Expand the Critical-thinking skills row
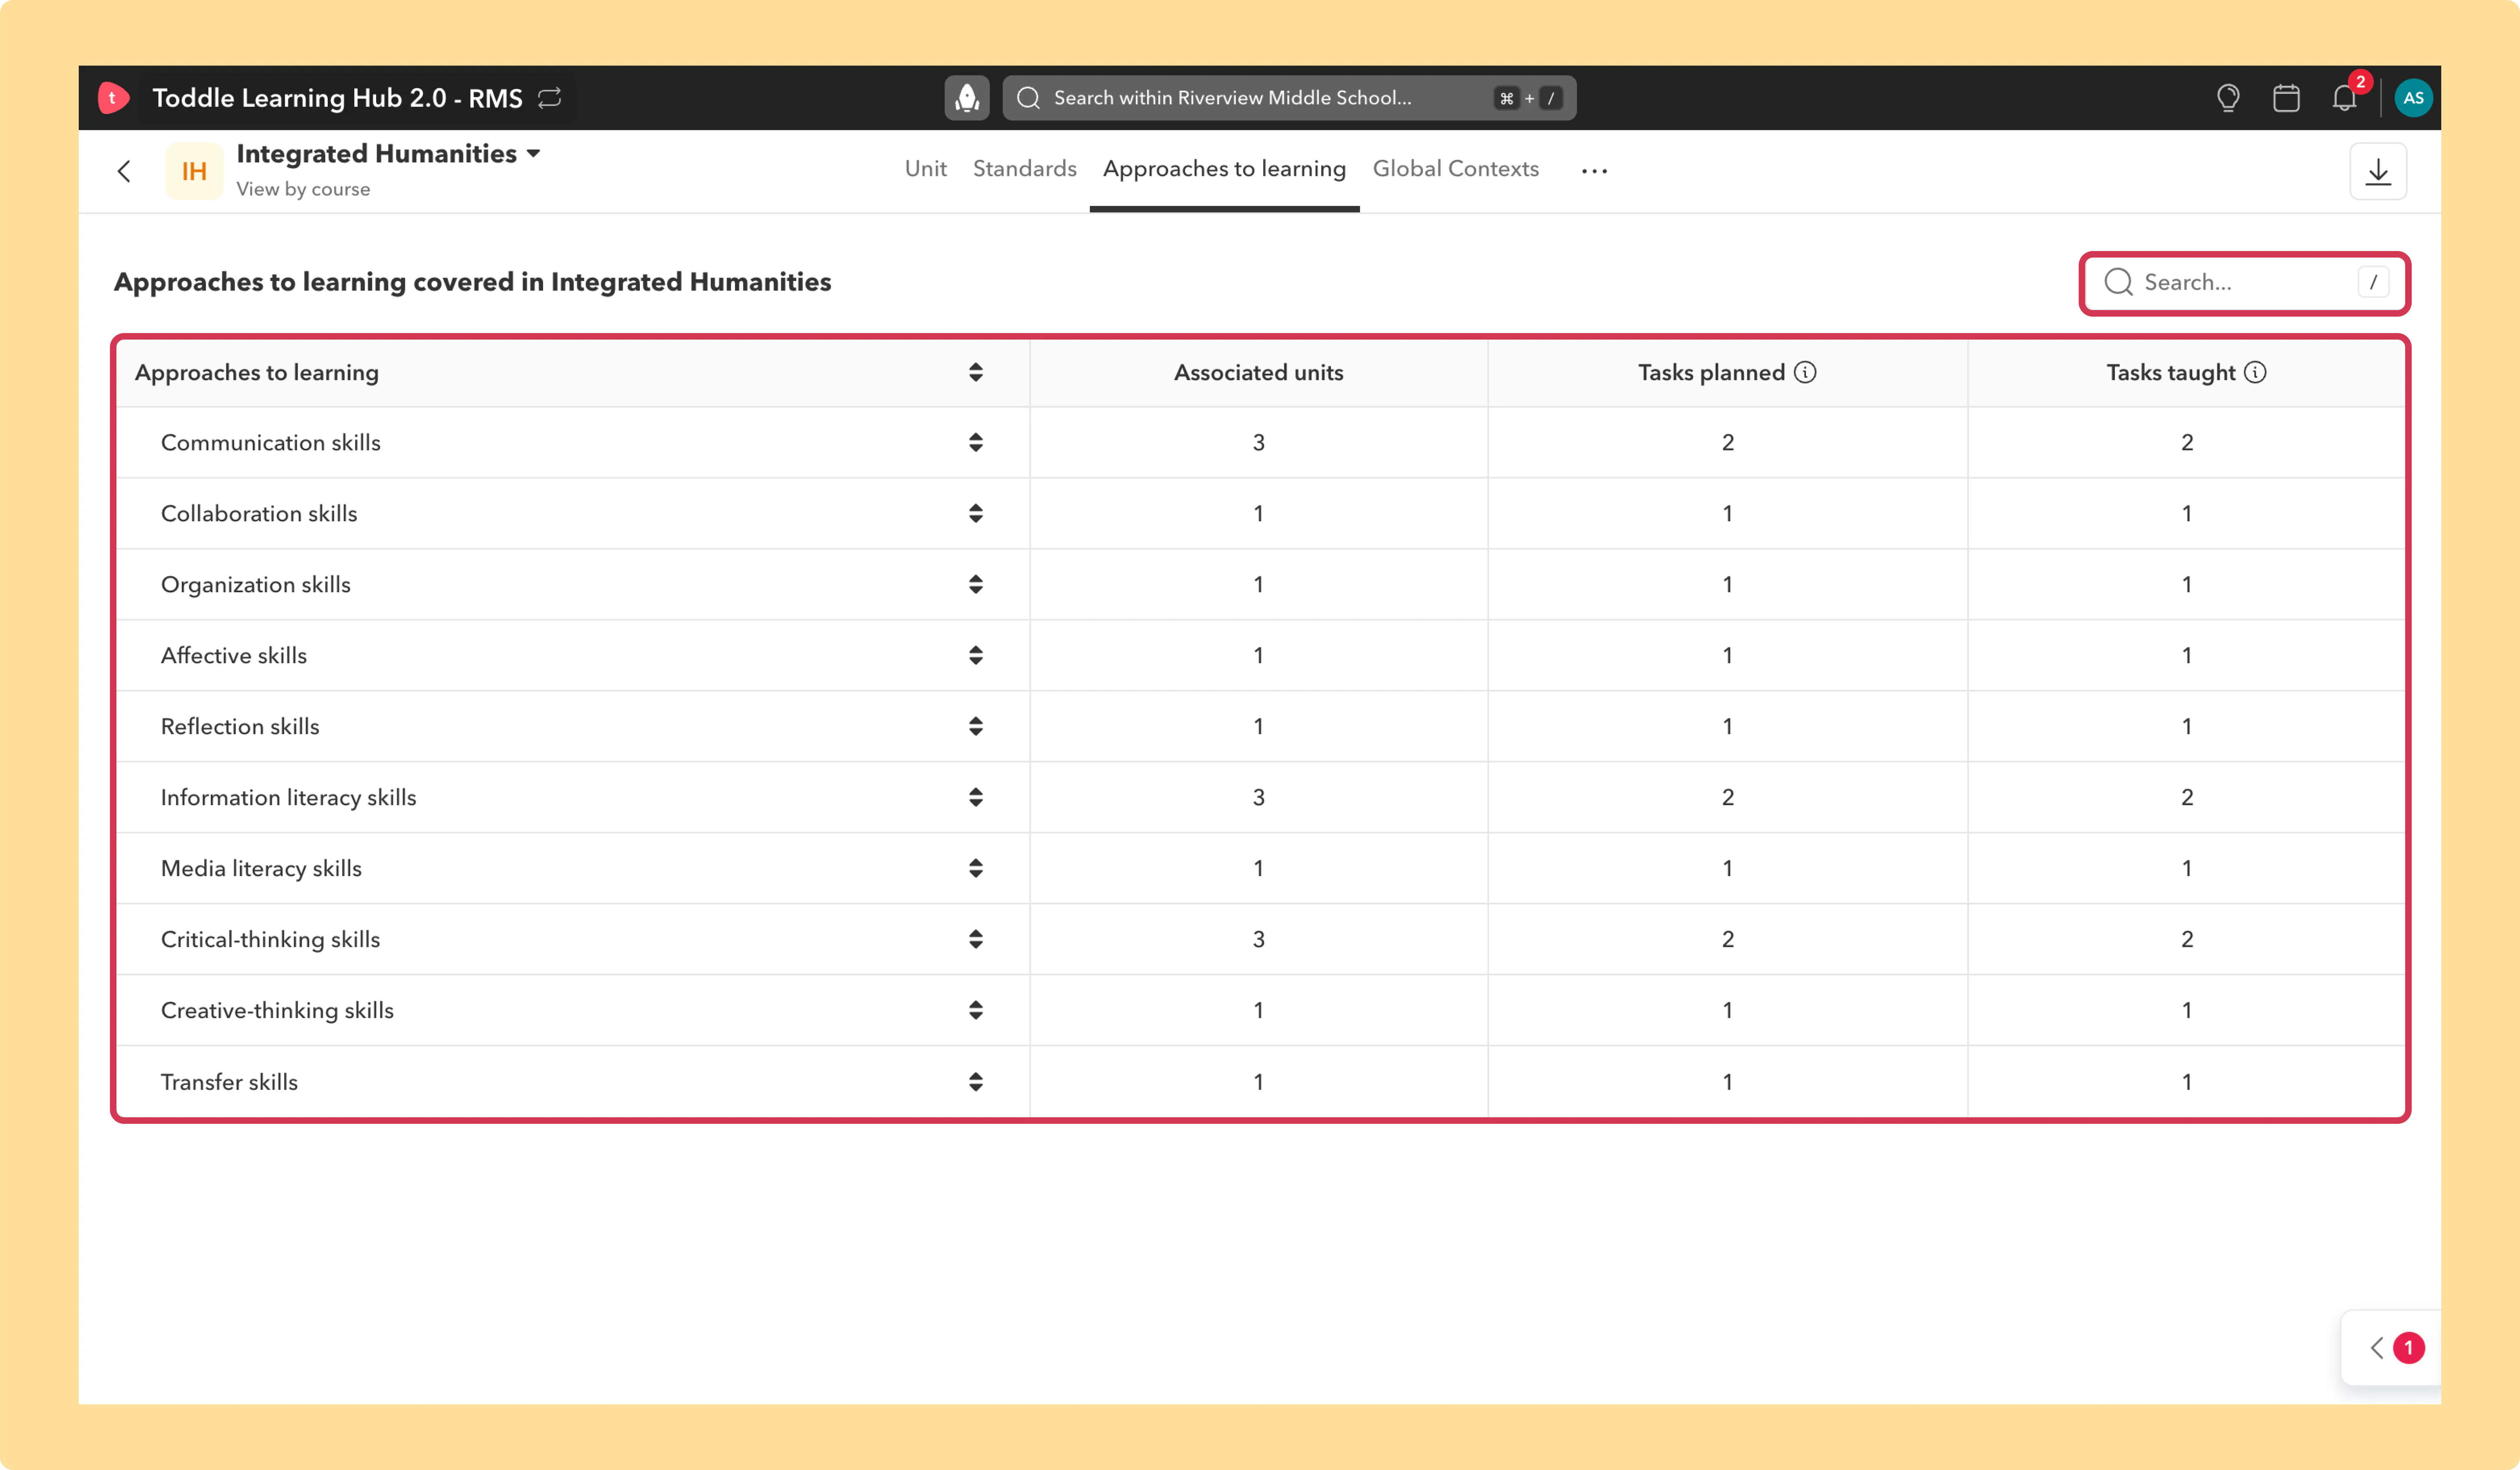Image resolution: width=2520 pixels, height=1470 pixels. pos(975,939)
